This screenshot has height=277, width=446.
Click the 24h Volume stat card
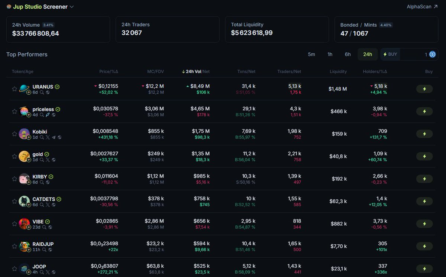click(x=58, y=29)
